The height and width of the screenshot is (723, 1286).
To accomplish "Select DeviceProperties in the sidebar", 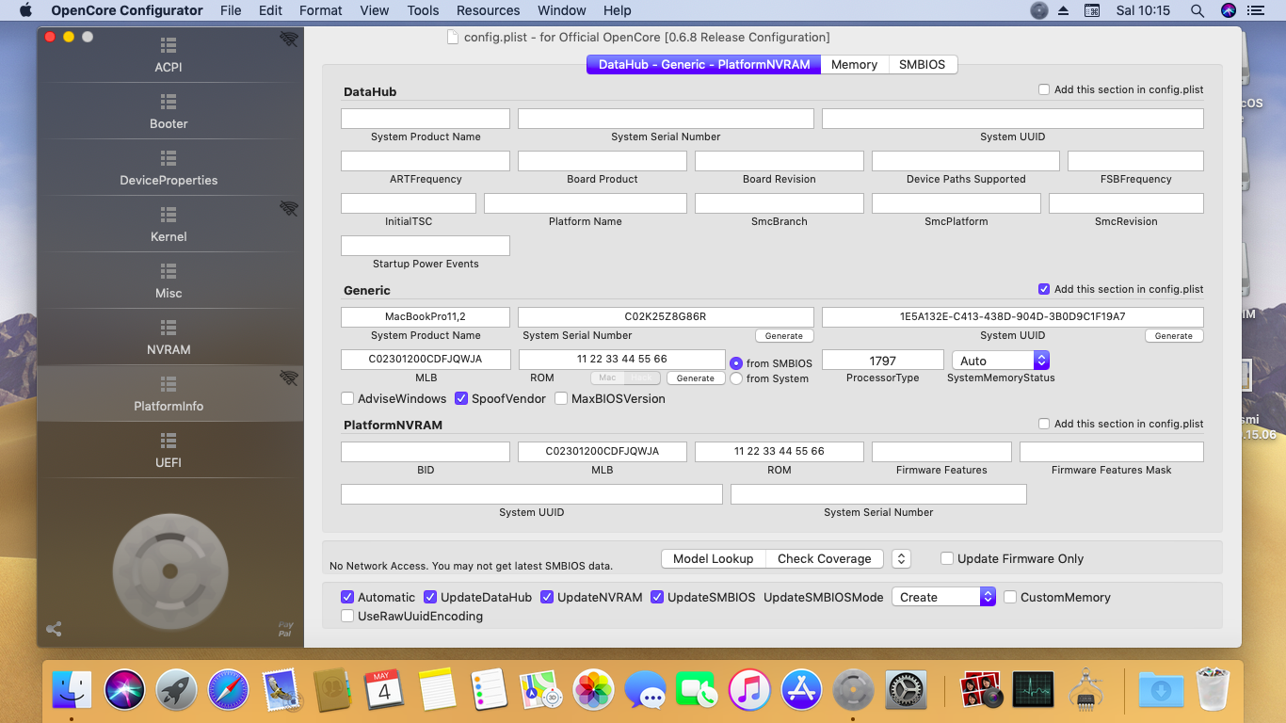I will coord(169,168).
